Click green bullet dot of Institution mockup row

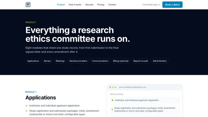pos(112,100)
